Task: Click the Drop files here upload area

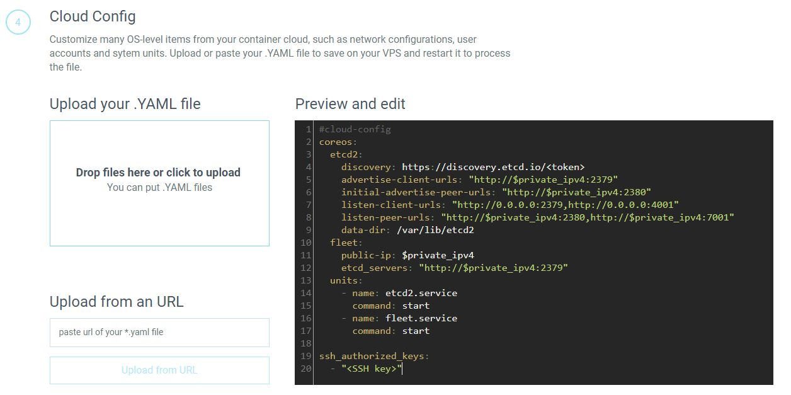Action: point(159,183)
